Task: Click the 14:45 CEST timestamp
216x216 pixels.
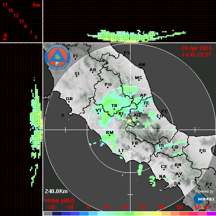Action: (197, 55)
